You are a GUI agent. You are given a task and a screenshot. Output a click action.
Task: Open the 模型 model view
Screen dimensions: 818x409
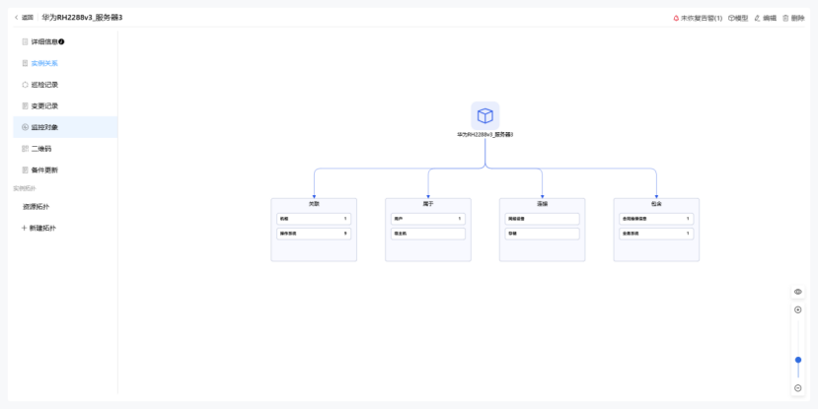pos(738,19)
